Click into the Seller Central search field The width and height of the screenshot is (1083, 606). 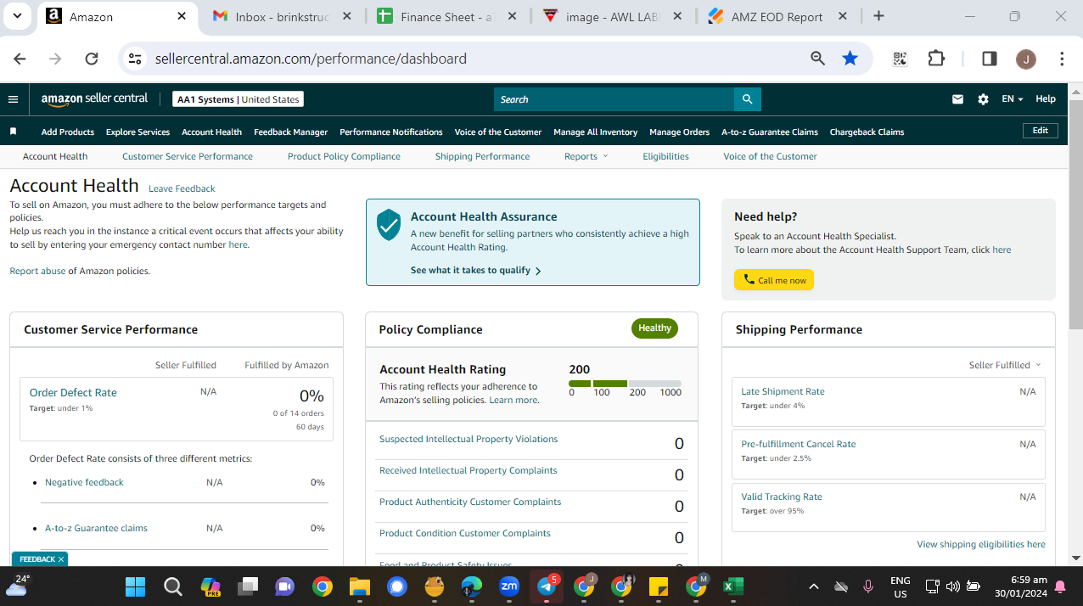click(614, 99)
